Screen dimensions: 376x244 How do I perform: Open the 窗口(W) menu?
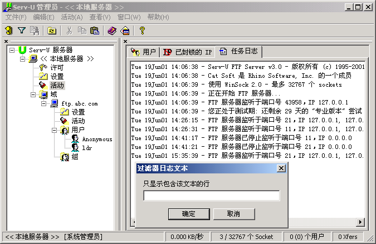[x=129, y=17]
